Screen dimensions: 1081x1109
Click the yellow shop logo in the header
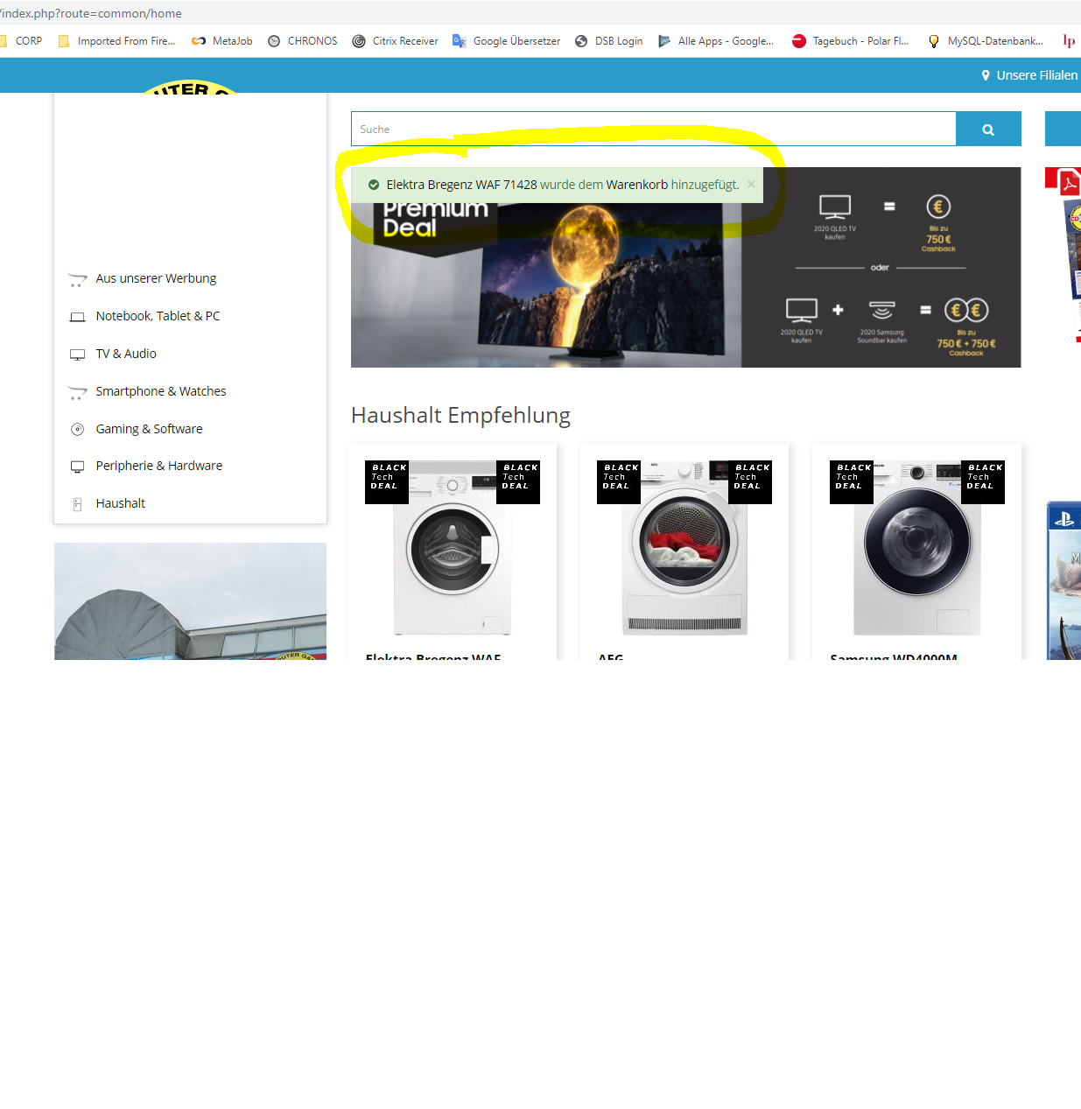190,87
